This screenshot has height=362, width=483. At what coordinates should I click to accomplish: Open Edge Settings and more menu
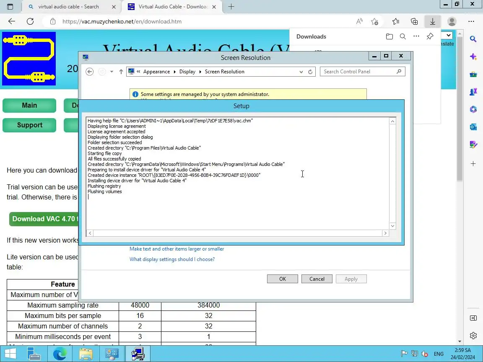pos(471,21)
